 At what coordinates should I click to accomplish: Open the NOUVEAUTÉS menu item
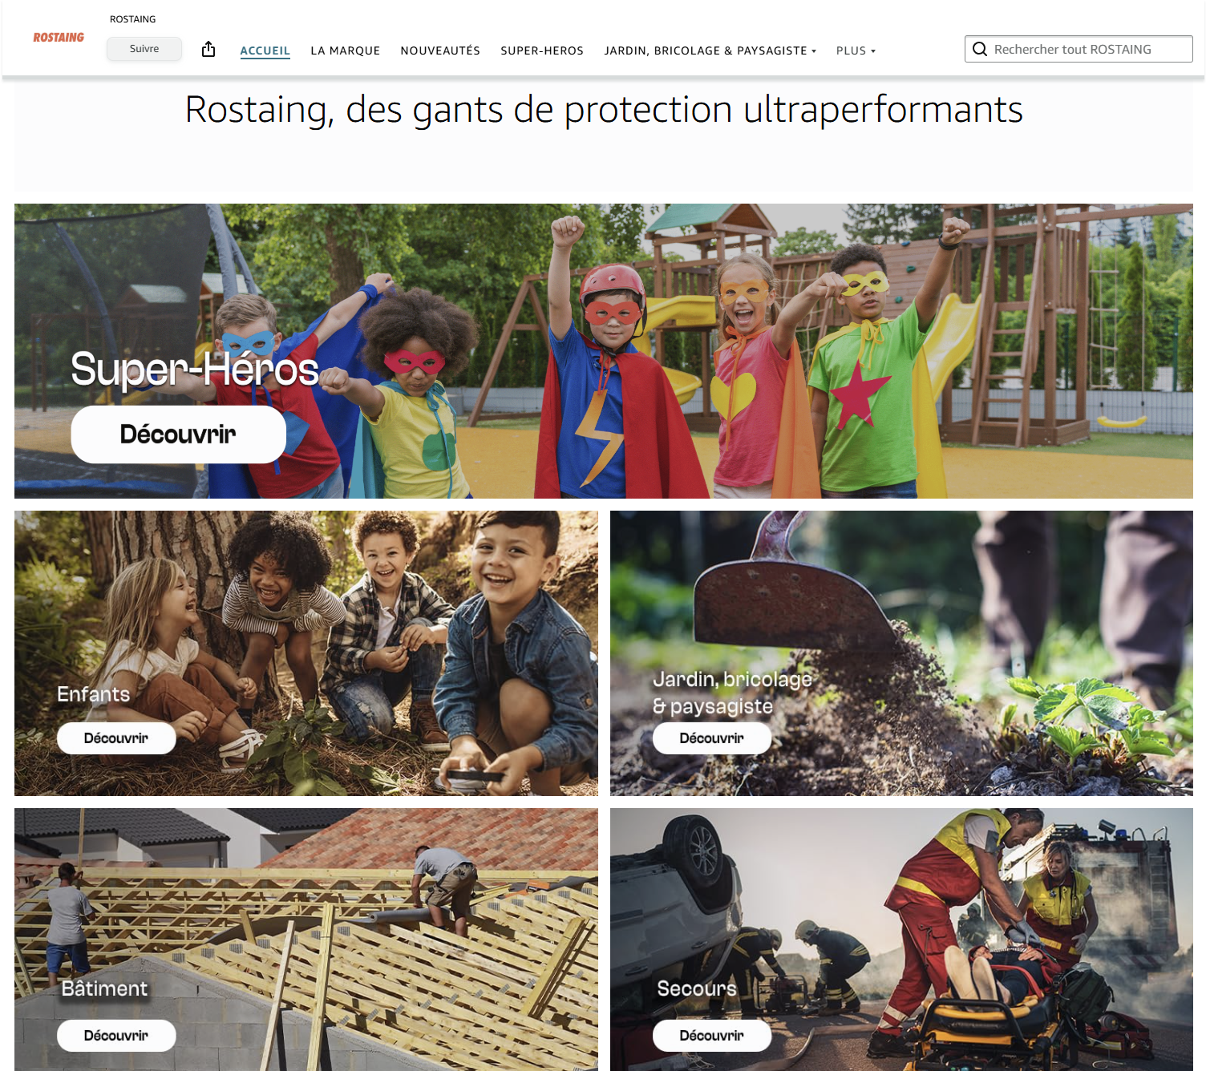440,51
